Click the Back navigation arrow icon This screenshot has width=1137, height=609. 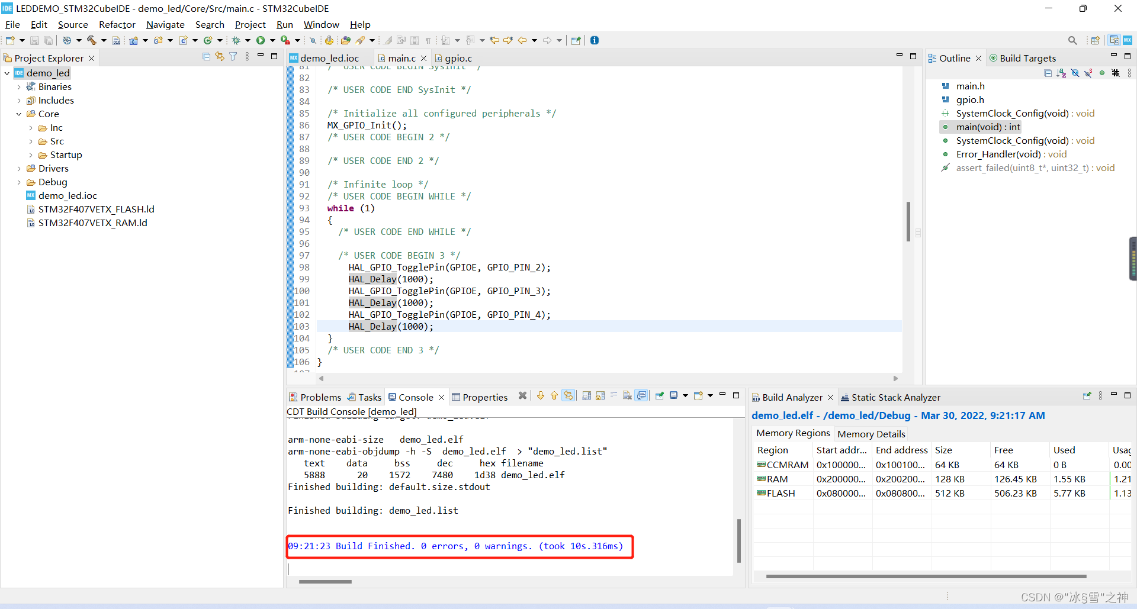click(x=522, y=40)
